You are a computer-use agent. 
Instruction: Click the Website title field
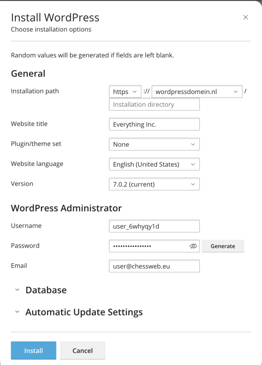[x=154, y=124]
